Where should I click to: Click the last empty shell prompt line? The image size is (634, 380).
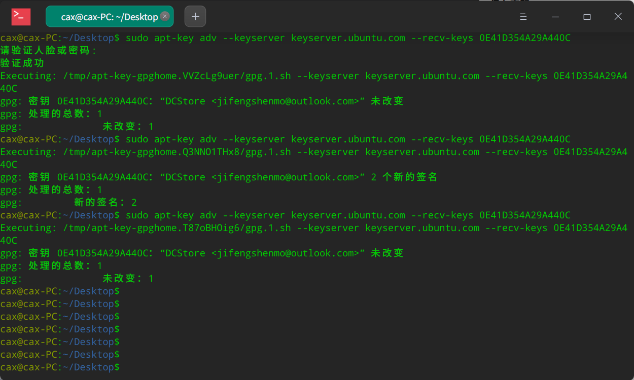pos(60,367)
